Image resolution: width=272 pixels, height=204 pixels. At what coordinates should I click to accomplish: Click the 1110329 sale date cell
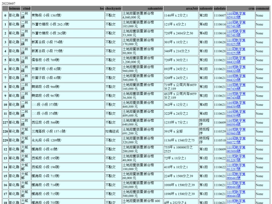click(x=220, y=131)
